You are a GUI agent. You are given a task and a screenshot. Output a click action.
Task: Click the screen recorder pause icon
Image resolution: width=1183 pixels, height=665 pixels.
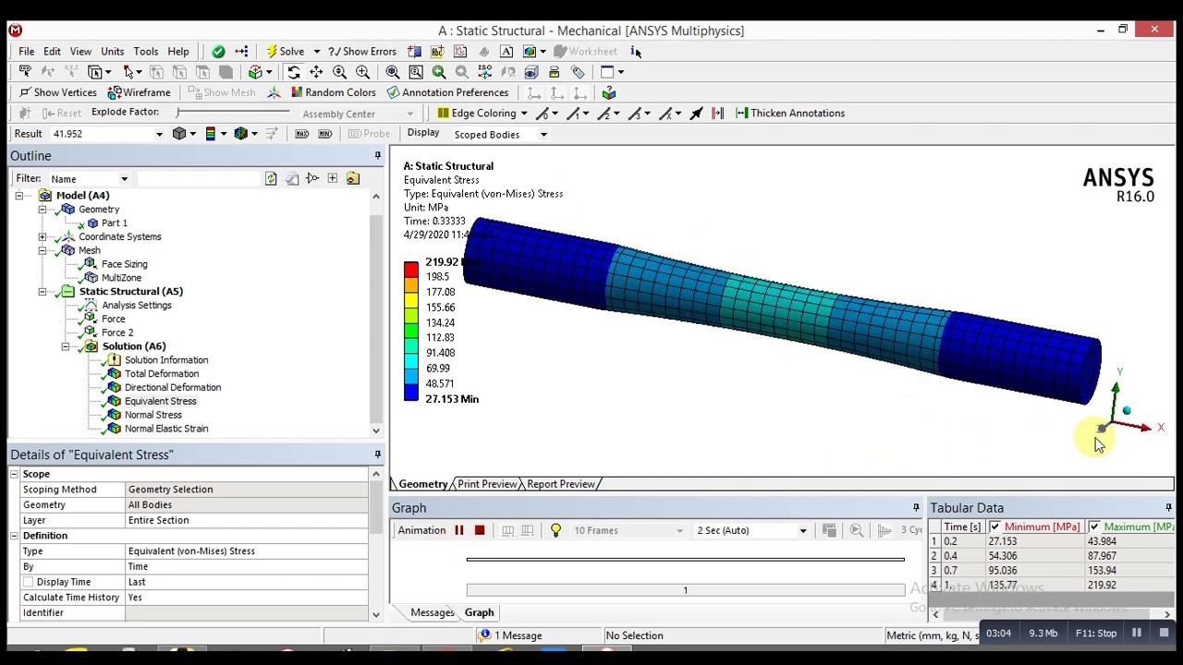tap(1137, 633)
